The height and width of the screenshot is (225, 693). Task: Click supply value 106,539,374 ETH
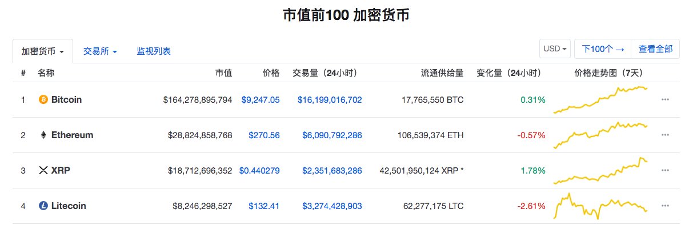(430, 135)
